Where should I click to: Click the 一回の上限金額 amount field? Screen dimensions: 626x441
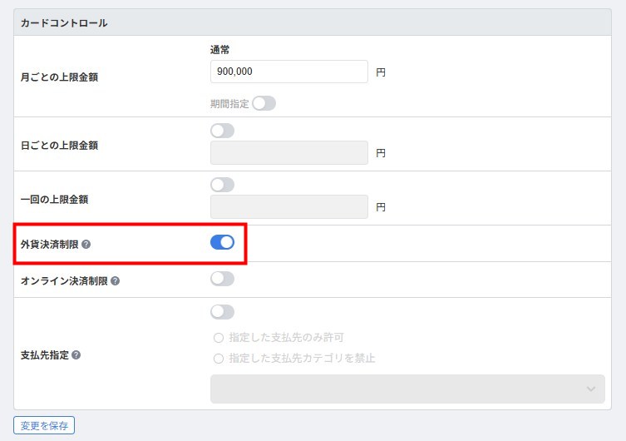(x=289, y=206)
